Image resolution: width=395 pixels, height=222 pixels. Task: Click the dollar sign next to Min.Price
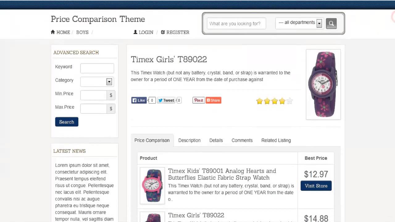[x=111, y=95]
